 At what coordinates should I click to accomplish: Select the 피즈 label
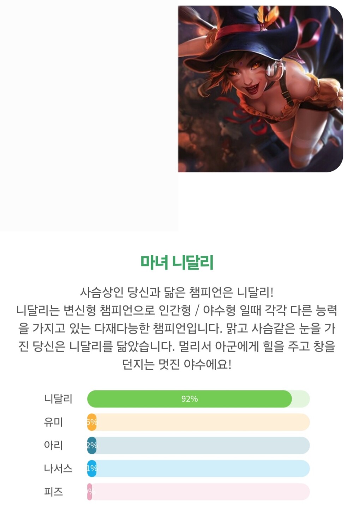53,492
